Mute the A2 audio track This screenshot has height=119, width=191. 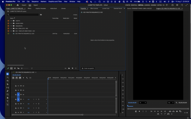[24, 104]
